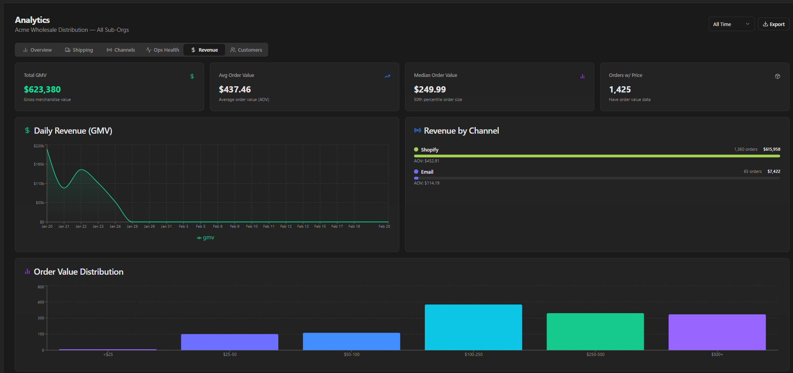
Task: Open the Customers tab
Action: pos(246,50)
